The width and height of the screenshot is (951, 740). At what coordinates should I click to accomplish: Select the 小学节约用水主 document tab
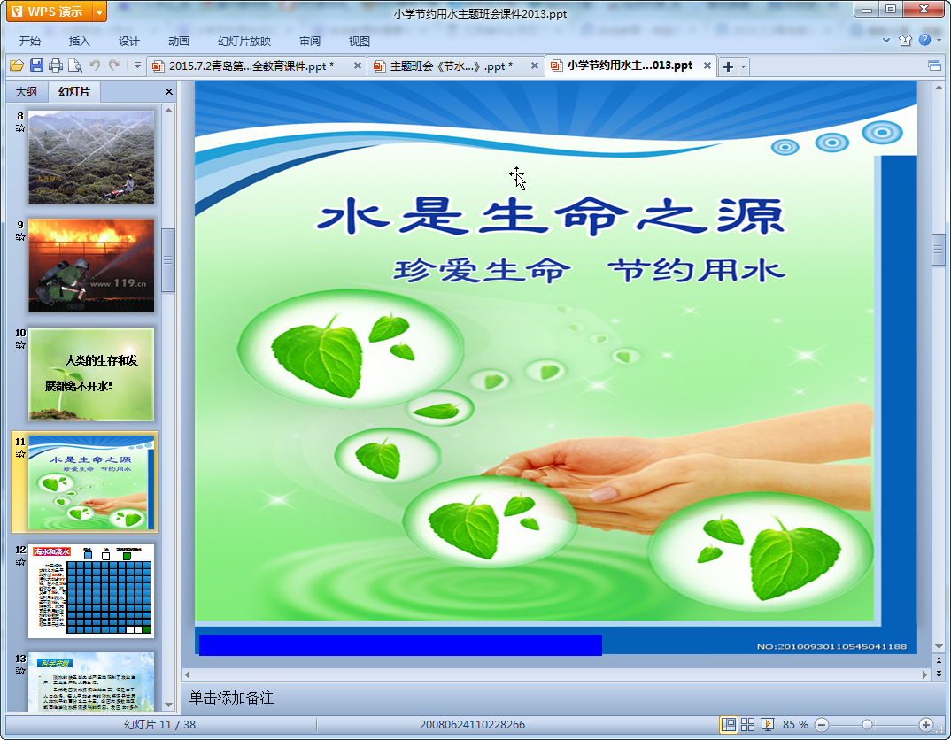click(x=630, y=66)
